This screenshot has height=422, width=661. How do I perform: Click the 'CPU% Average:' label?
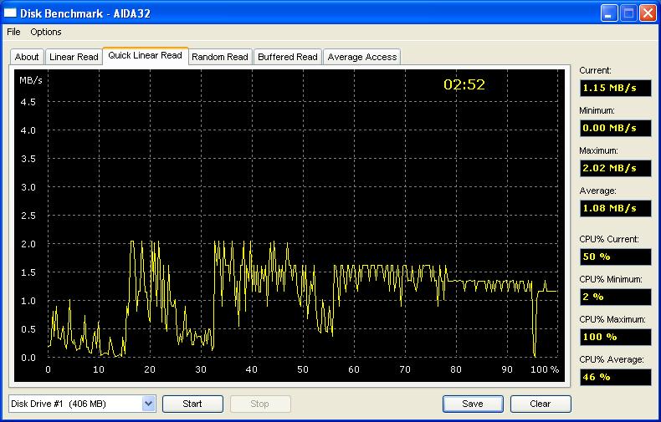[x=612, y=359]
